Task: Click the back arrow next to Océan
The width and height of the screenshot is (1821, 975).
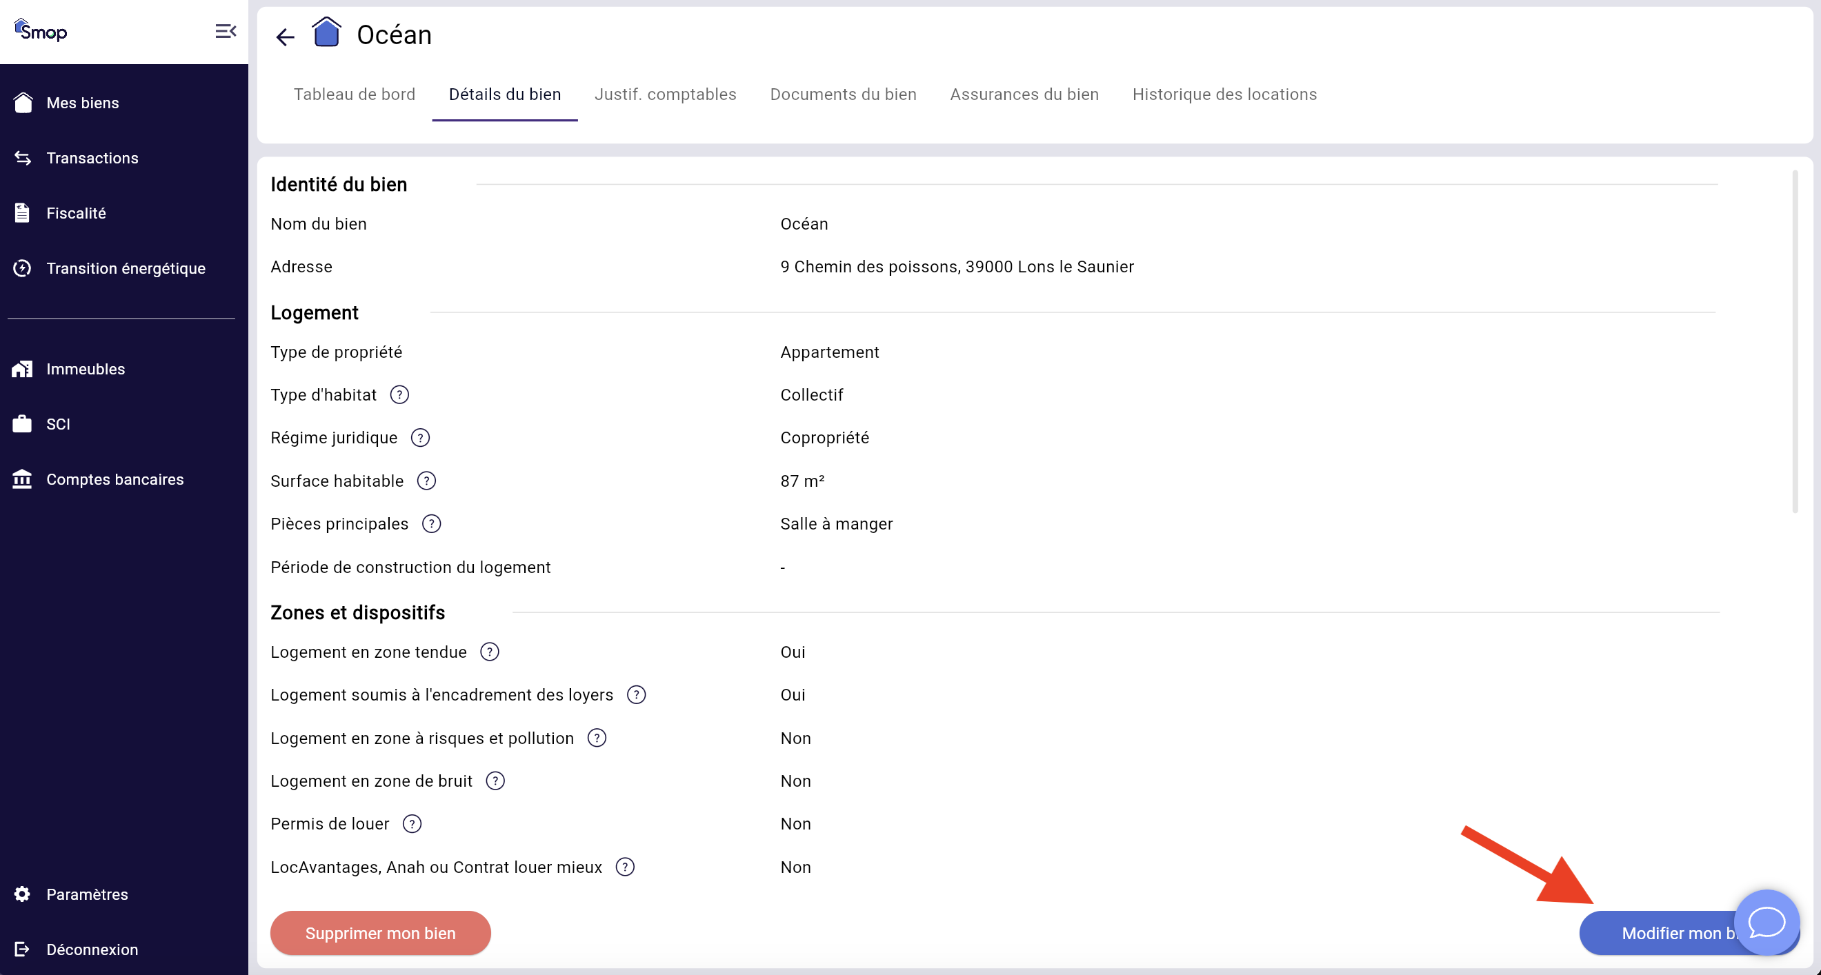Action: pyautogui.click(x=285, y=36)
